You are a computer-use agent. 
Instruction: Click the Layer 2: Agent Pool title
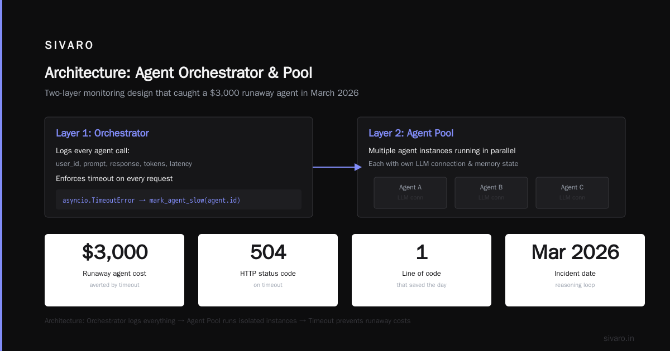point(411,133)
